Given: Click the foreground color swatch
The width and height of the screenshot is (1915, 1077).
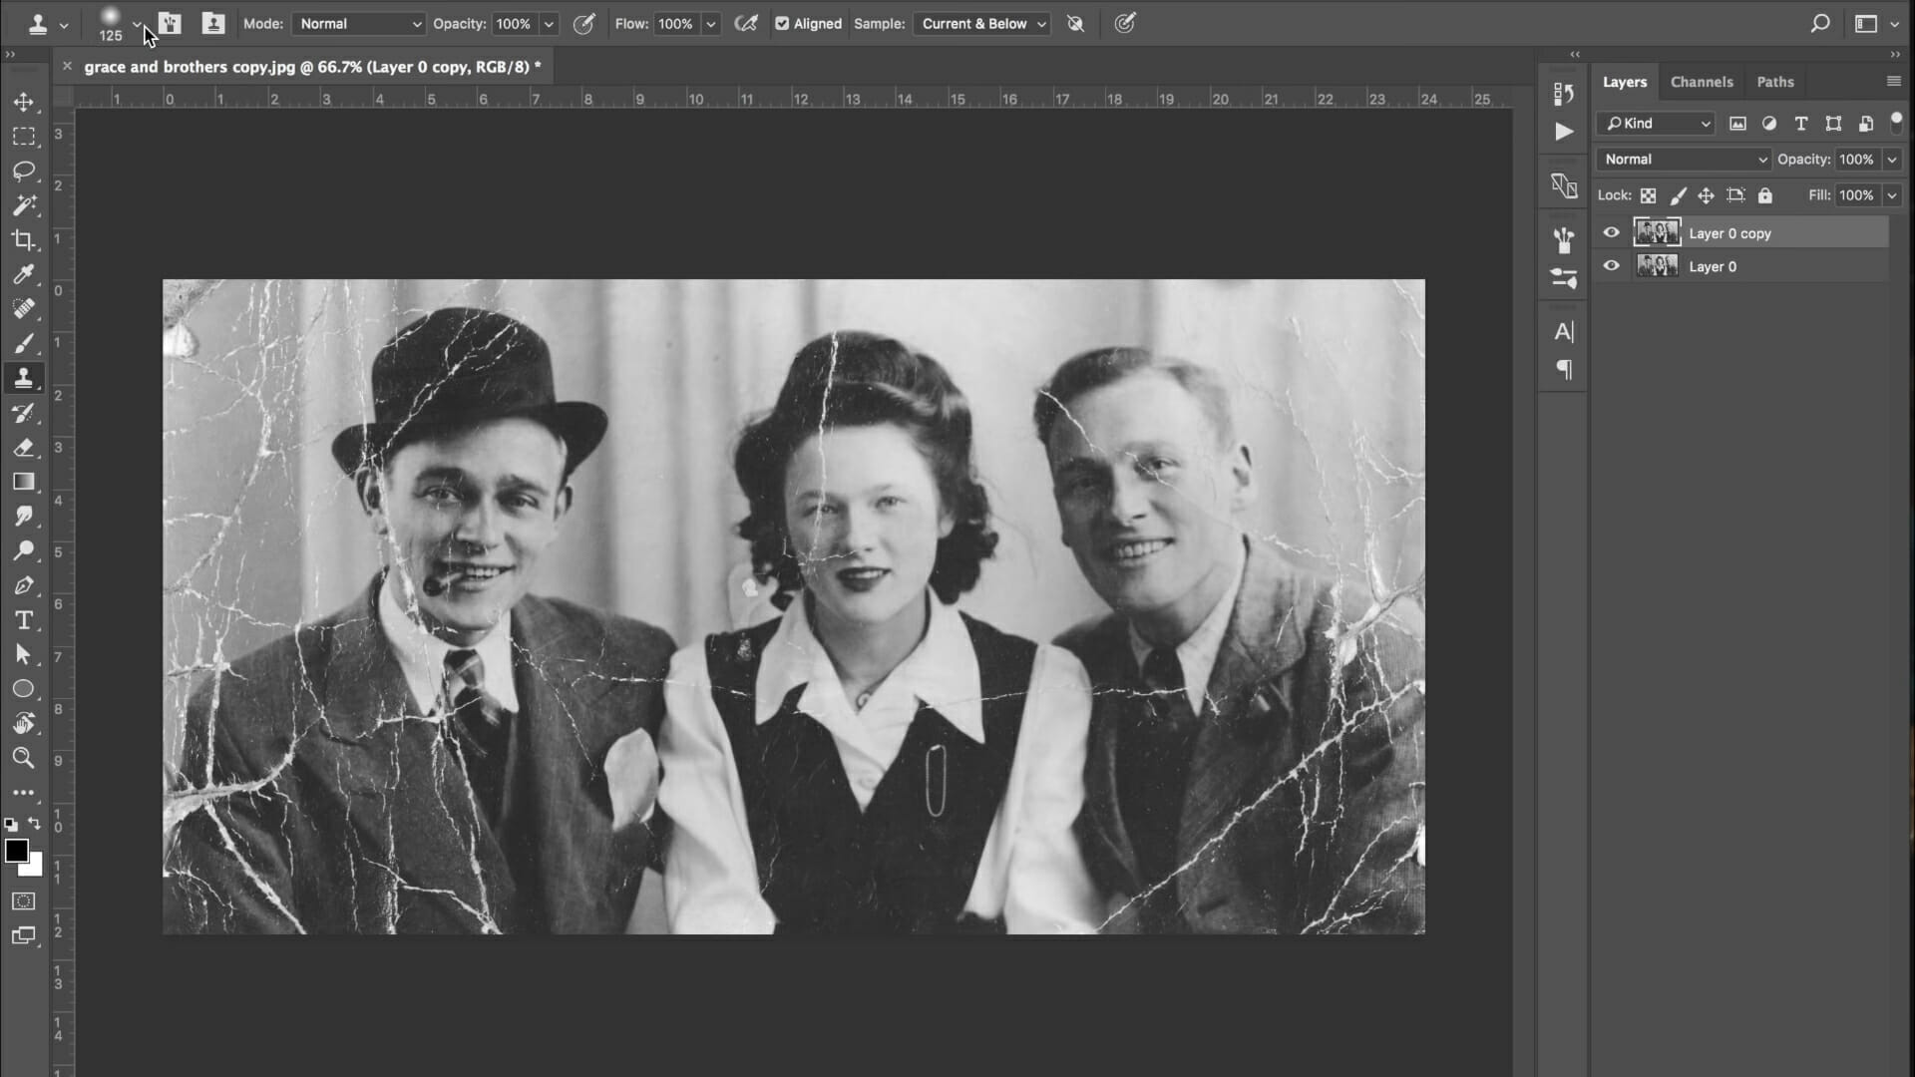Looking at the screenshot, I should pos(16,851).
